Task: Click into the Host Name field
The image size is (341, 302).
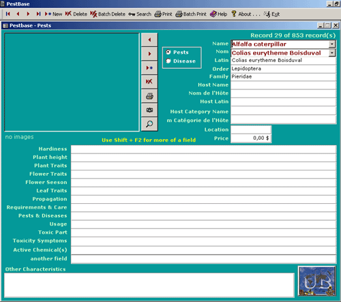Action: tap(283, 85)
